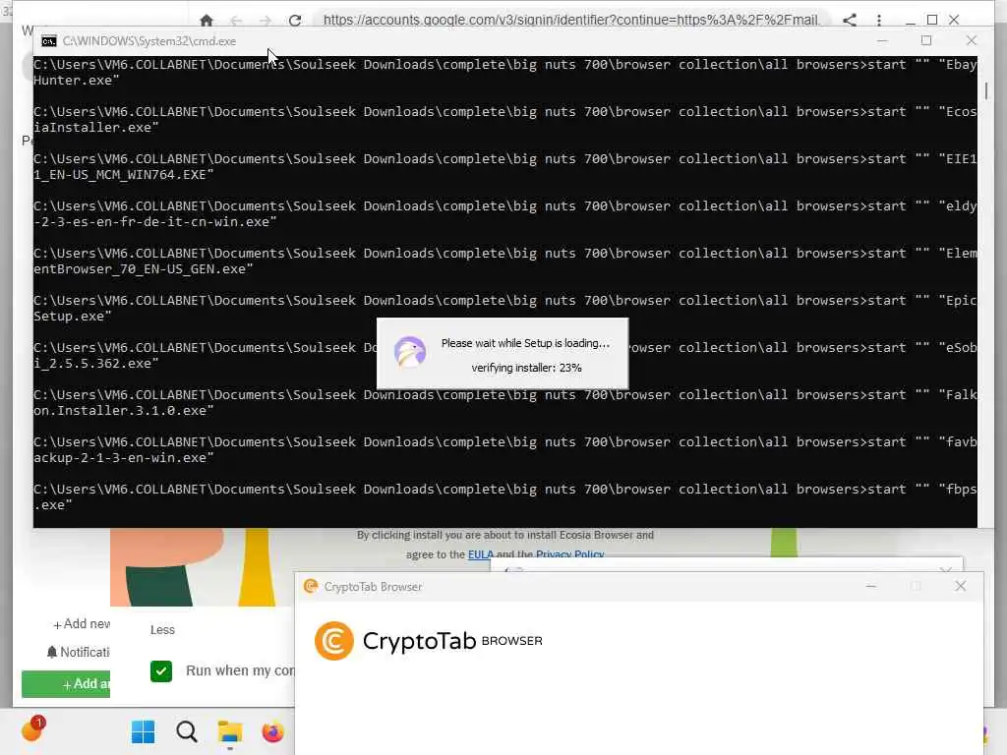Close the CryptoTab Browser window
1007x755 pixels.
[x=960, y=586]
